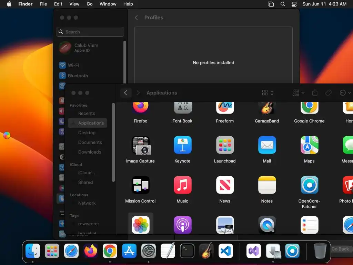Open the Notes app icon
The image size is (353, 265).
click(x=267, y=185)
